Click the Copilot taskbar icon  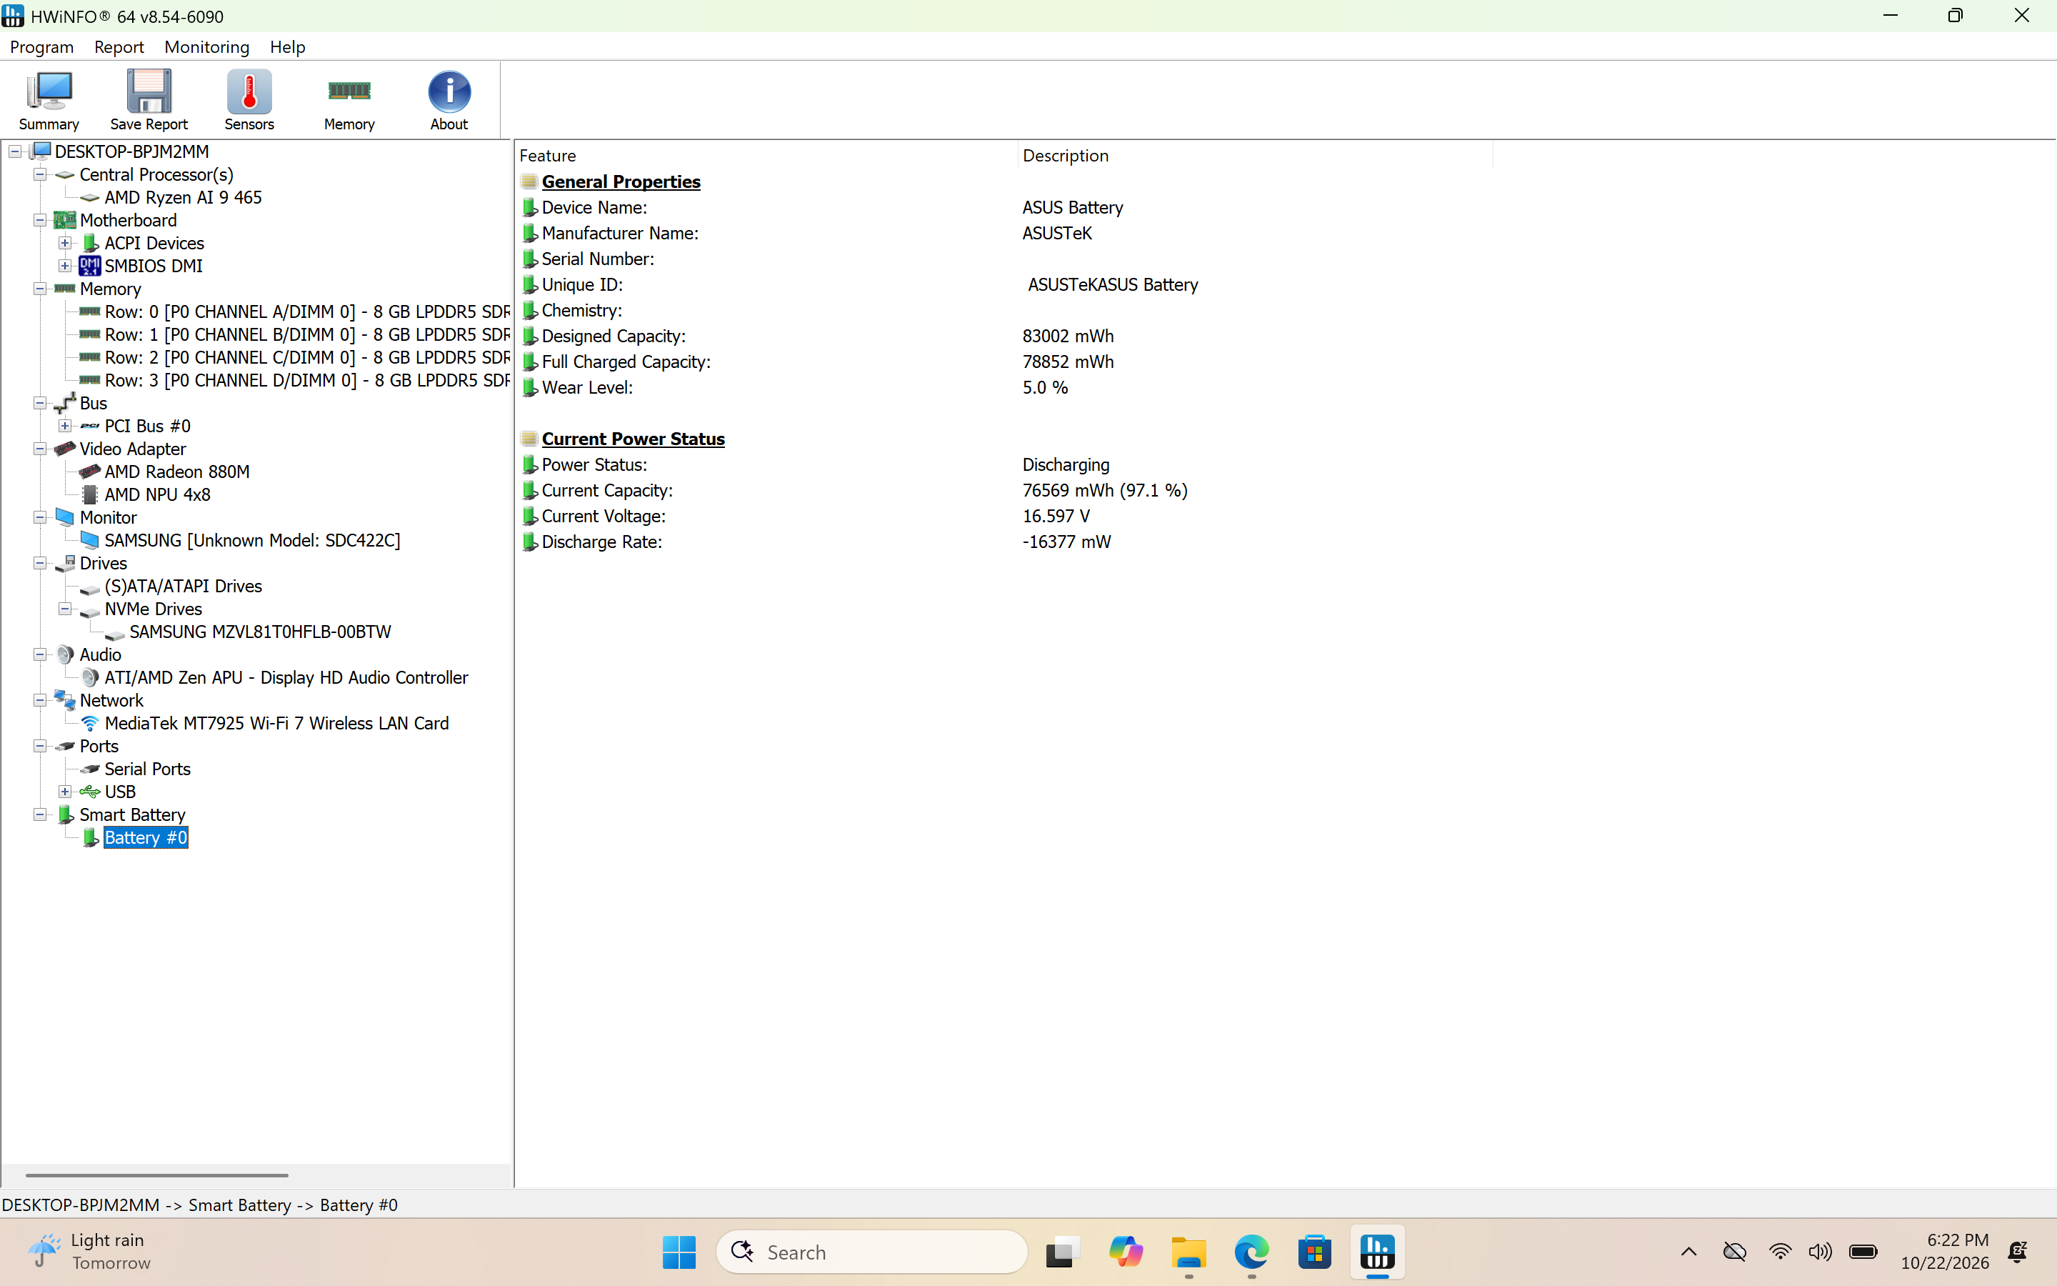pyautogui.click(x=1126, y=1252)
